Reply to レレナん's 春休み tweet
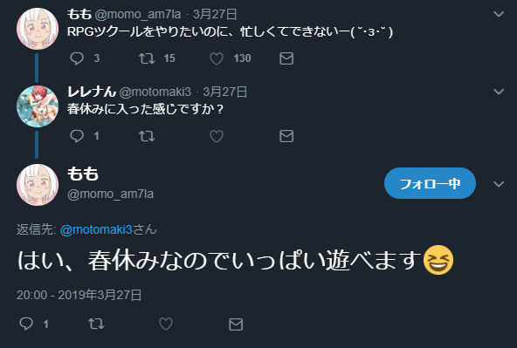This screenshot has width=517, height=348. pyautogui.click(x=77, y=136)
